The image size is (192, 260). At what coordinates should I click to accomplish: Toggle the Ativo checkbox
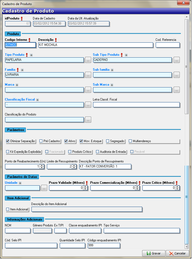point(66,141)
